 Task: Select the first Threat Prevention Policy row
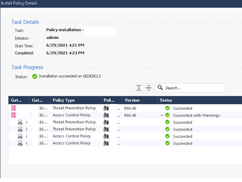125,108
